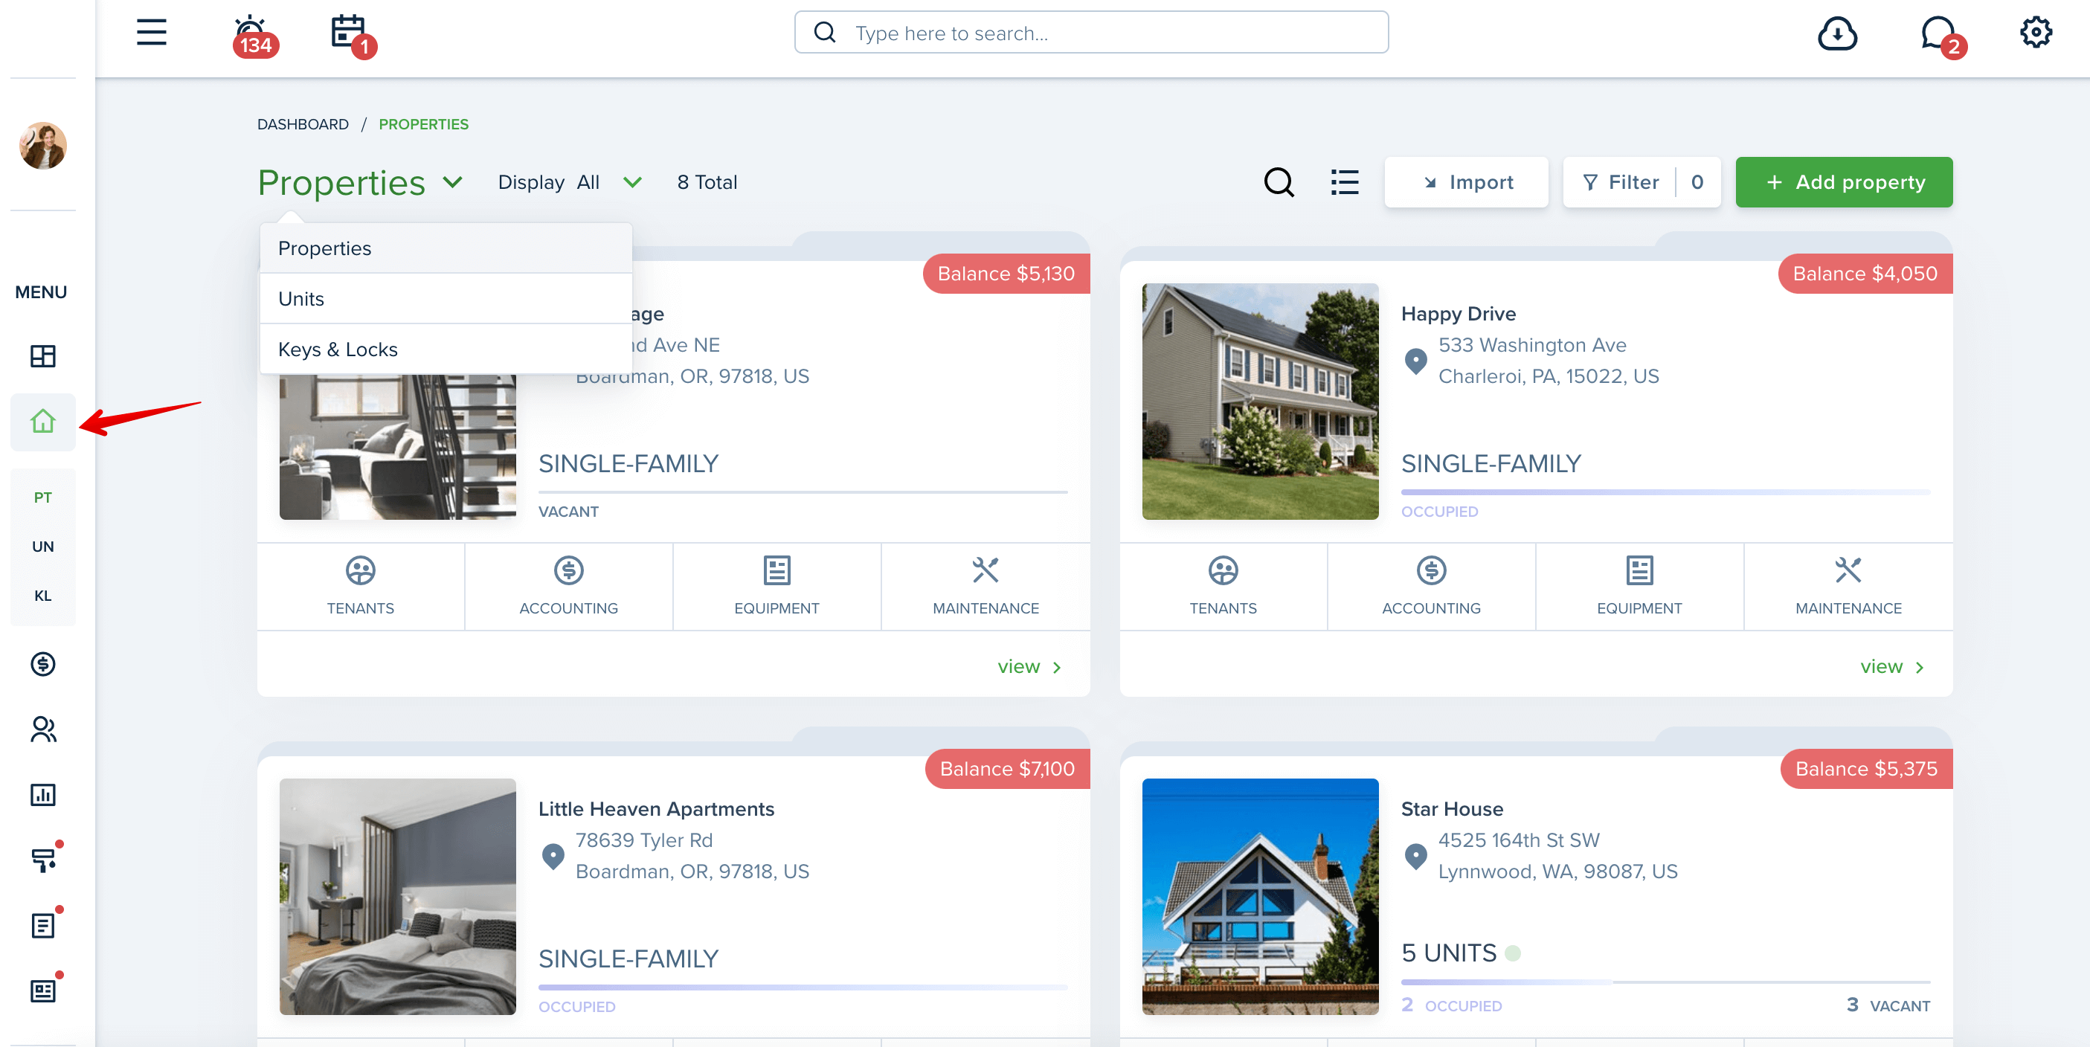Image resolution: width=2090 pixels, height=1047 pixels.
Task: Click the location pin next to 533 Washington Ave
Action: (x=1415, y=361)
